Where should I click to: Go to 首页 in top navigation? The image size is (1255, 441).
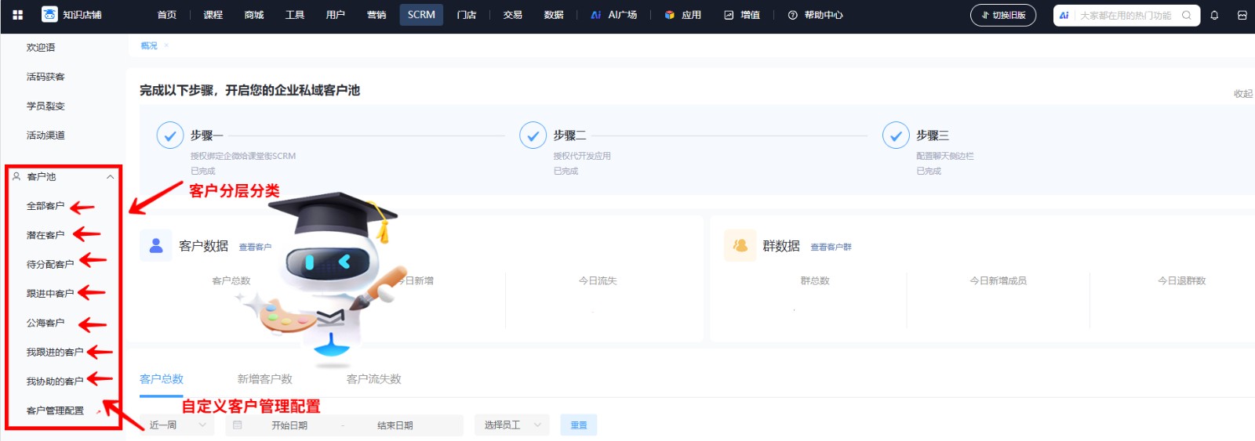167,15
